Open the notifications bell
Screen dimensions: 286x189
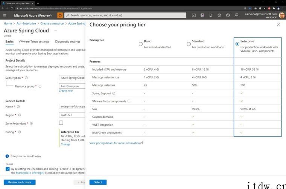click(x=211, y=15)
